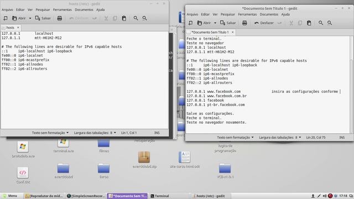354x199 pixels.
Task: Click Cut icon in Documento Sem Título window
Action: [x=291, y=23]
